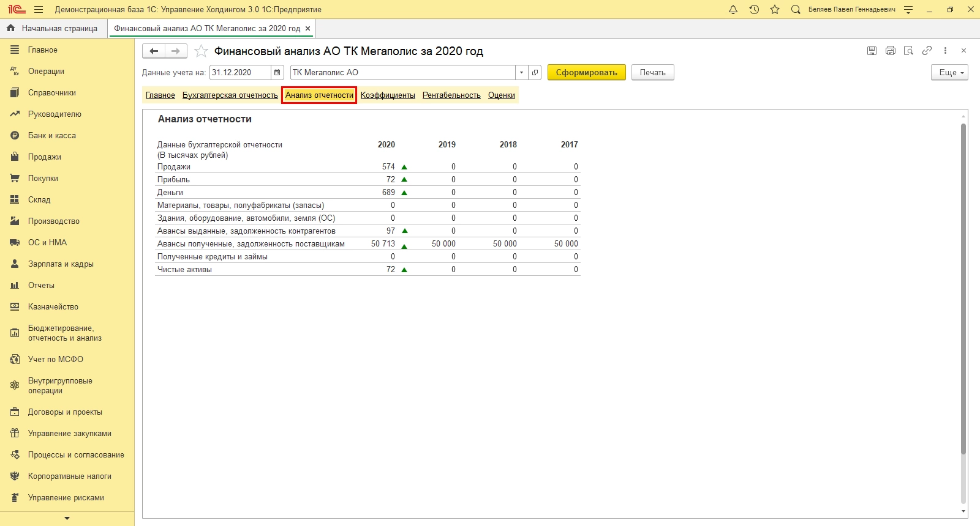Image resolution: width=980 pixels, height=526 pixels.
Task: Open the calendar picker next to date
Action: (277, 72)
